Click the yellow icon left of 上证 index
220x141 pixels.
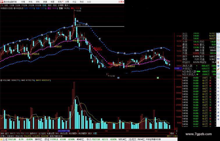coord(1,139)
